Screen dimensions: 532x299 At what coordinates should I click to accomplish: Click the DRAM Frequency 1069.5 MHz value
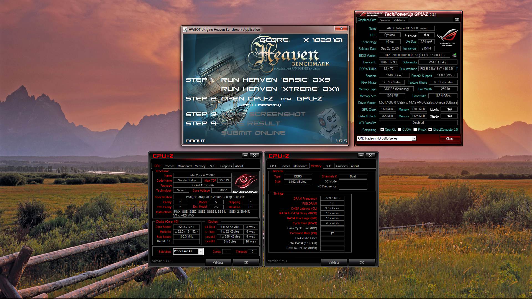pyautogui.click(x=332, y=198)
